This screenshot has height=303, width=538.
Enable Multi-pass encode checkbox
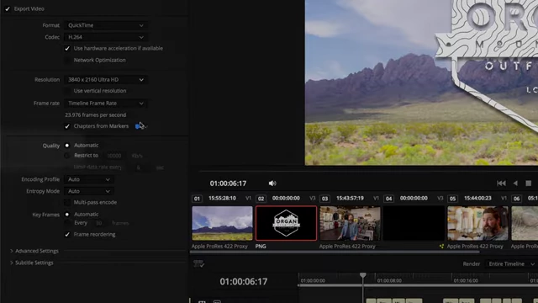coord(67,203)
